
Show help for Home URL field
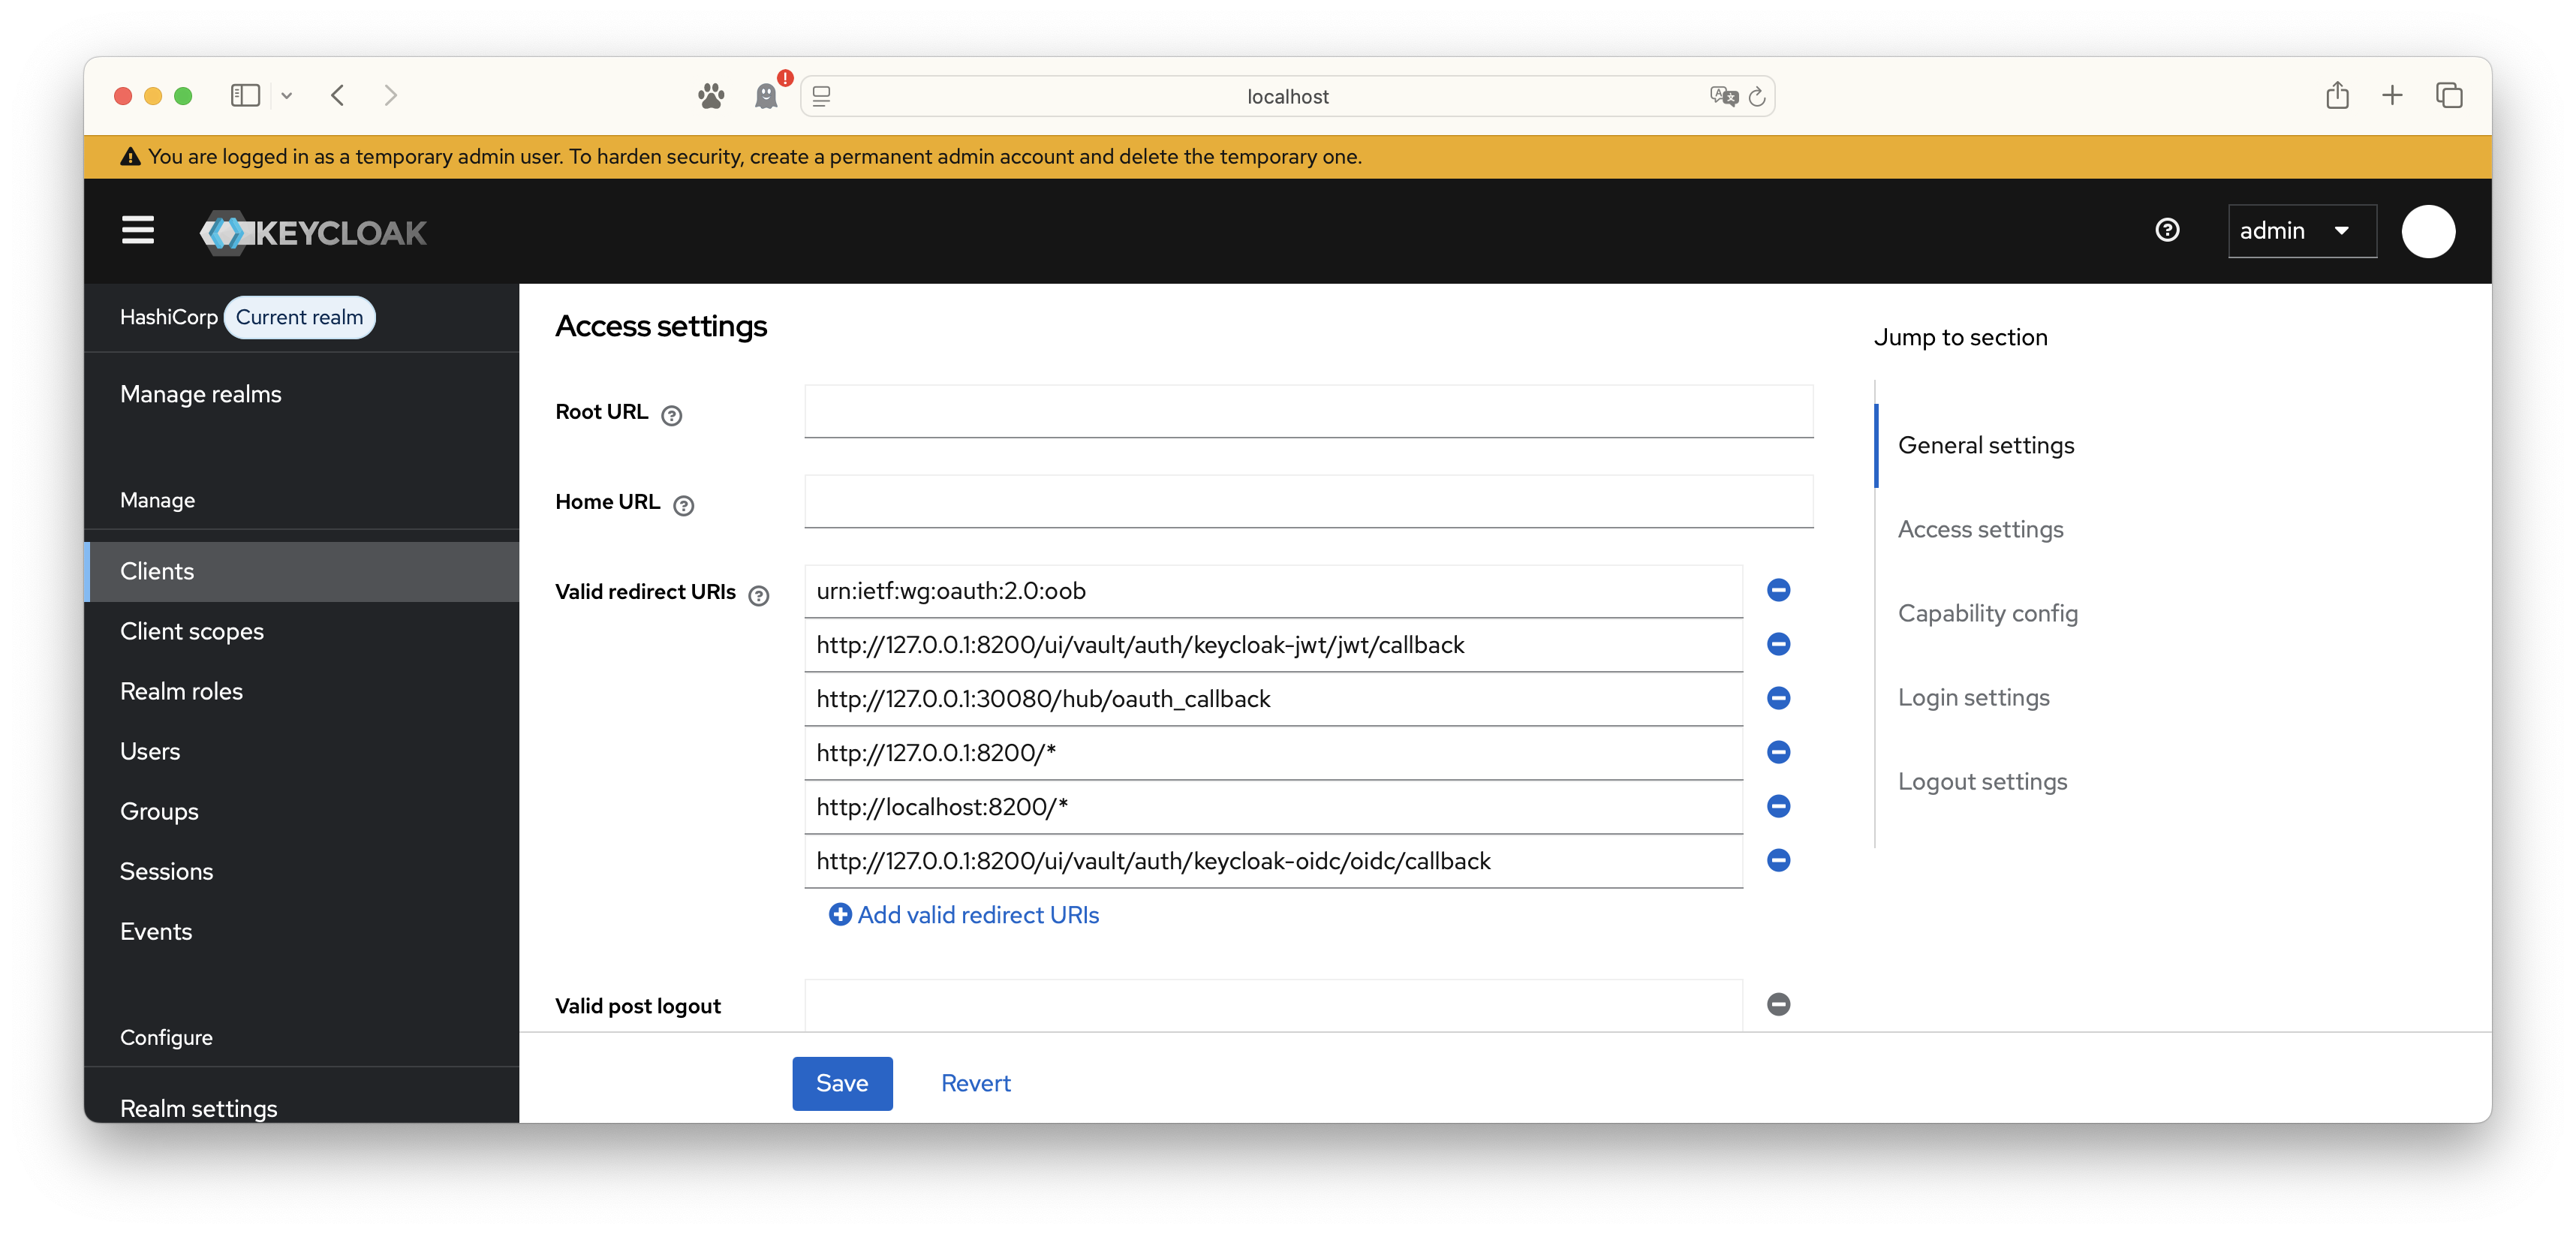click(x=684, y=505)
